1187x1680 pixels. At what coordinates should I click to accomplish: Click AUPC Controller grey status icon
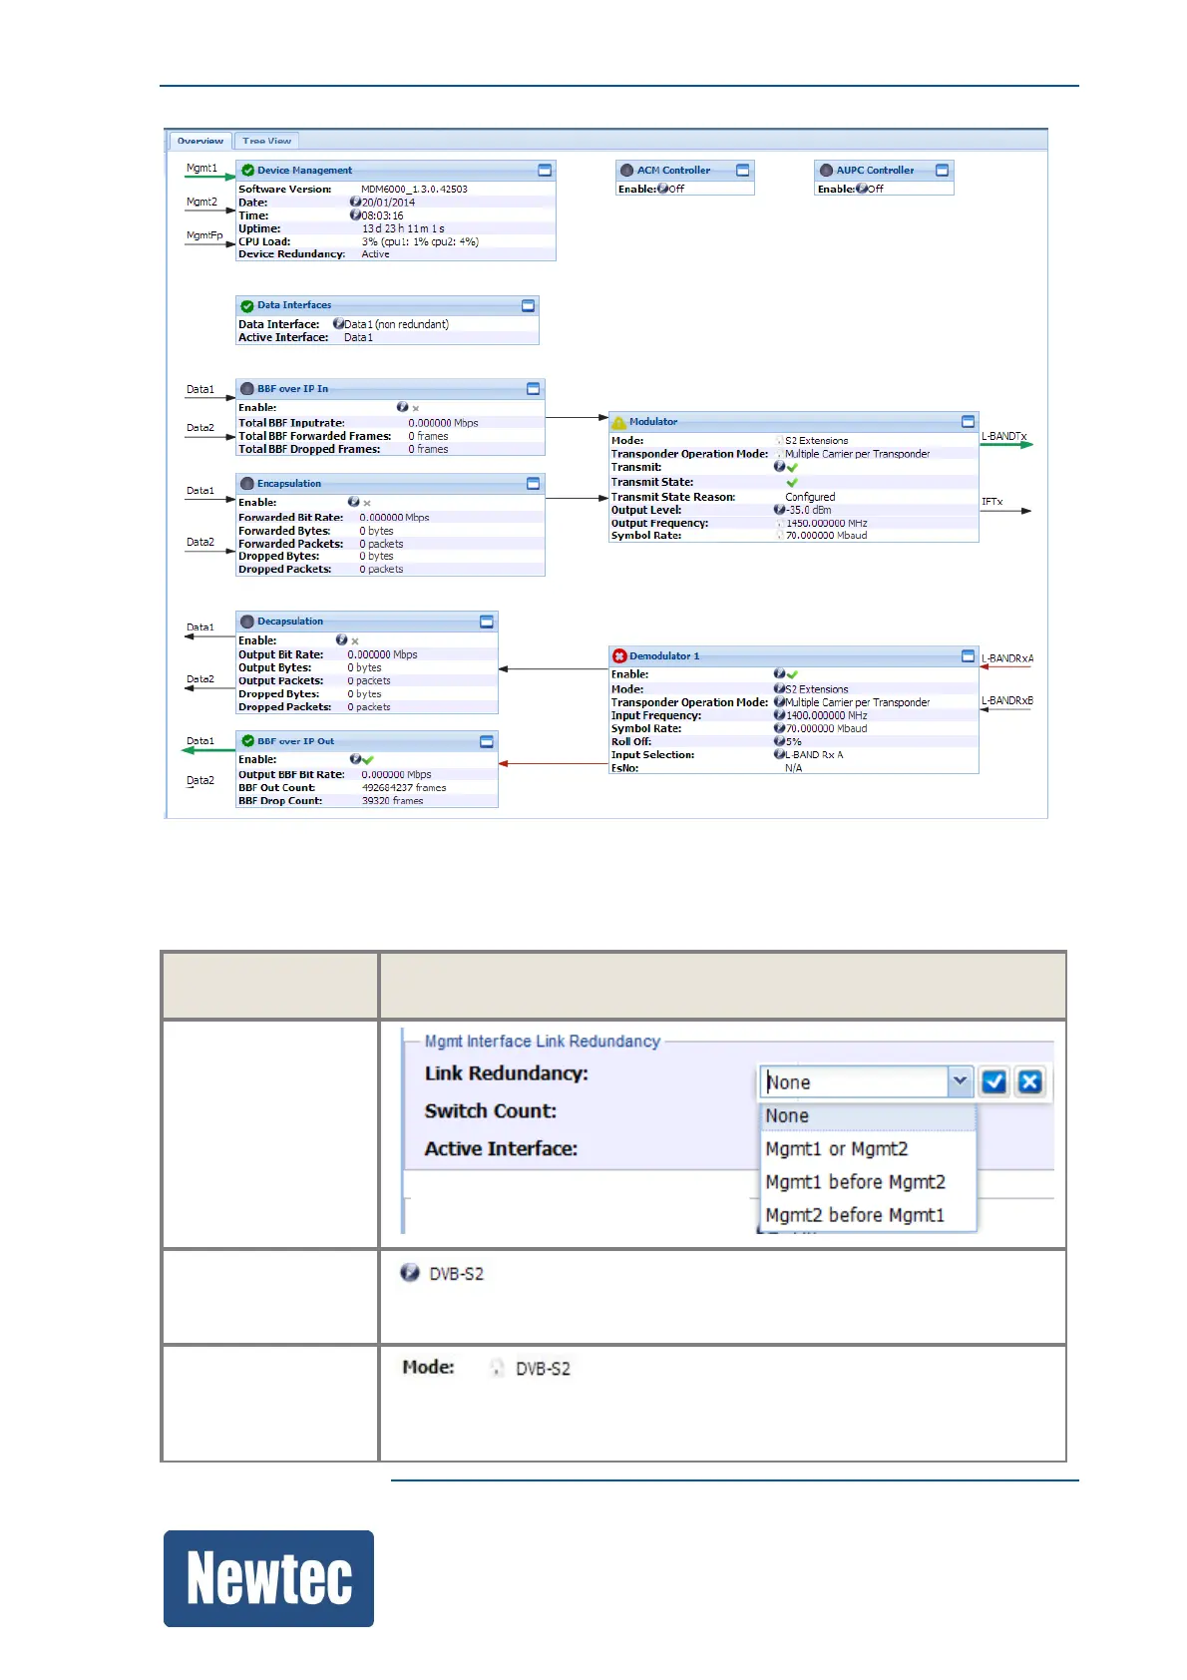pos(826,171)
